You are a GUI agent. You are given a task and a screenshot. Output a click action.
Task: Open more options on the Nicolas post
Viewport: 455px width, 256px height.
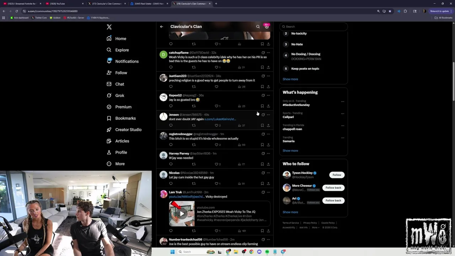click(268, 173)
